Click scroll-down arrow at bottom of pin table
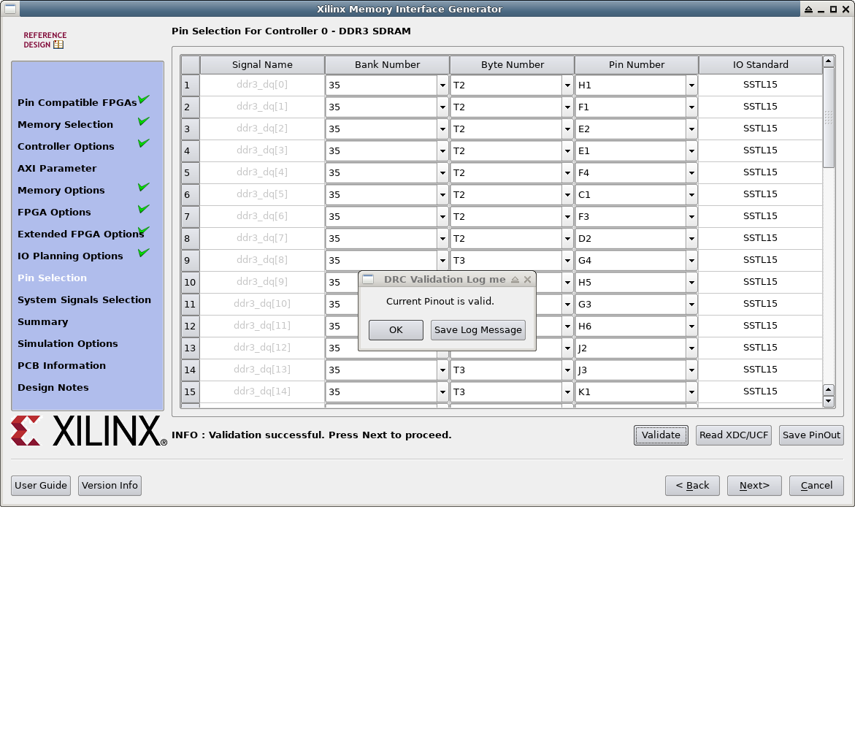Screen dimensions: 855x737 click(829, 402)
